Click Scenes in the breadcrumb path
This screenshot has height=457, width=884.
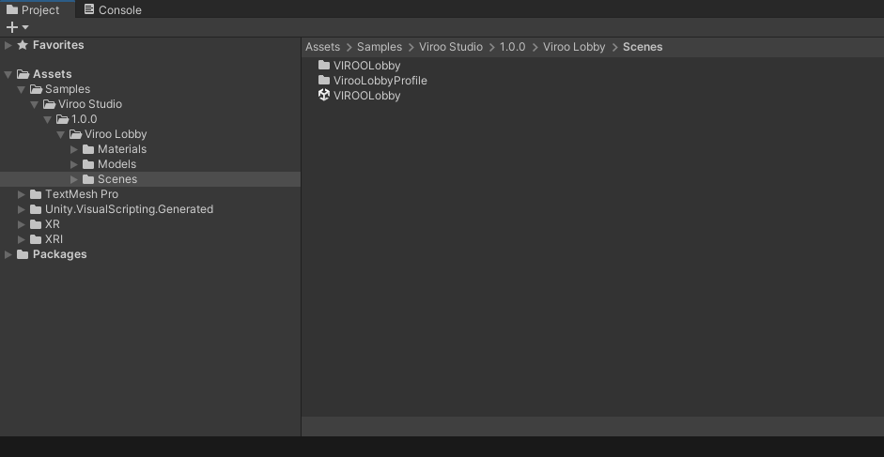coord(643,47)
